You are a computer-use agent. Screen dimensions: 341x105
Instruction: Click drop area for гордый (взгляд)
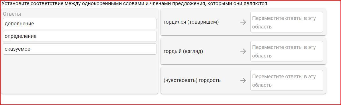pos(287,51)
